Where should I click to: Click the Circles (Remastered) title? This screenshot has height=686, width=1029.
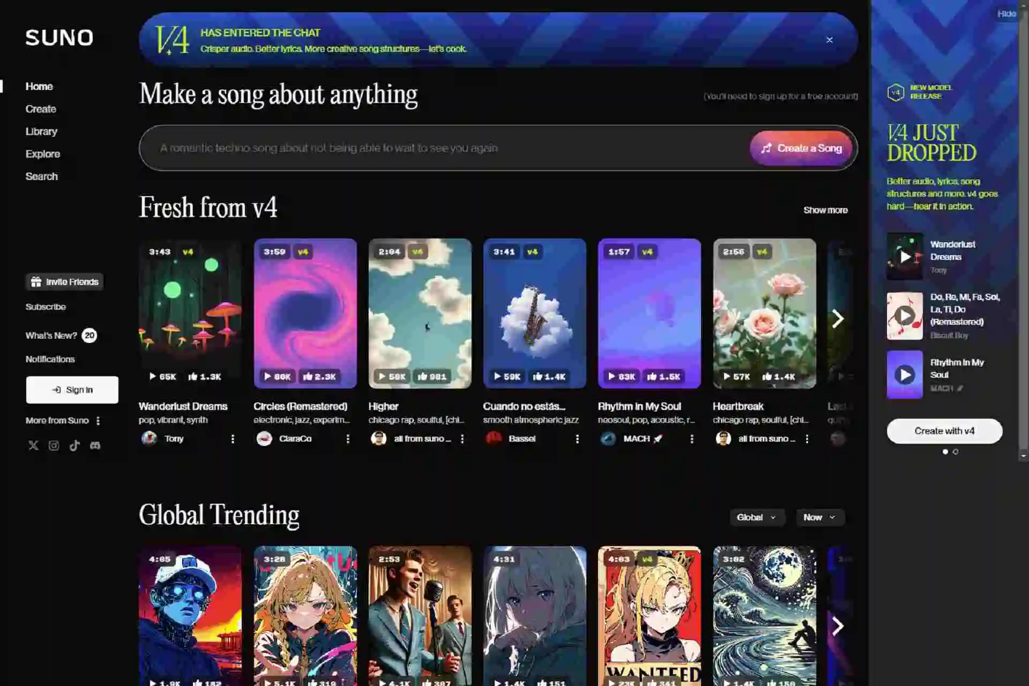coord(300,406)
